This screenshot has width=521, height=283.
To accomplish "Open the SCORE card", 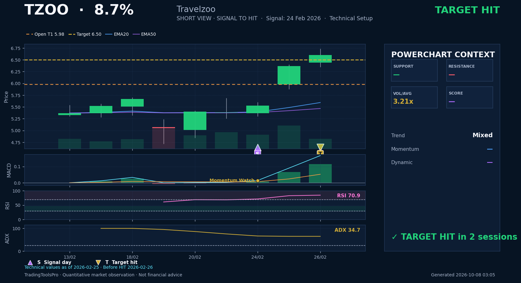I will tap(469, 97).
